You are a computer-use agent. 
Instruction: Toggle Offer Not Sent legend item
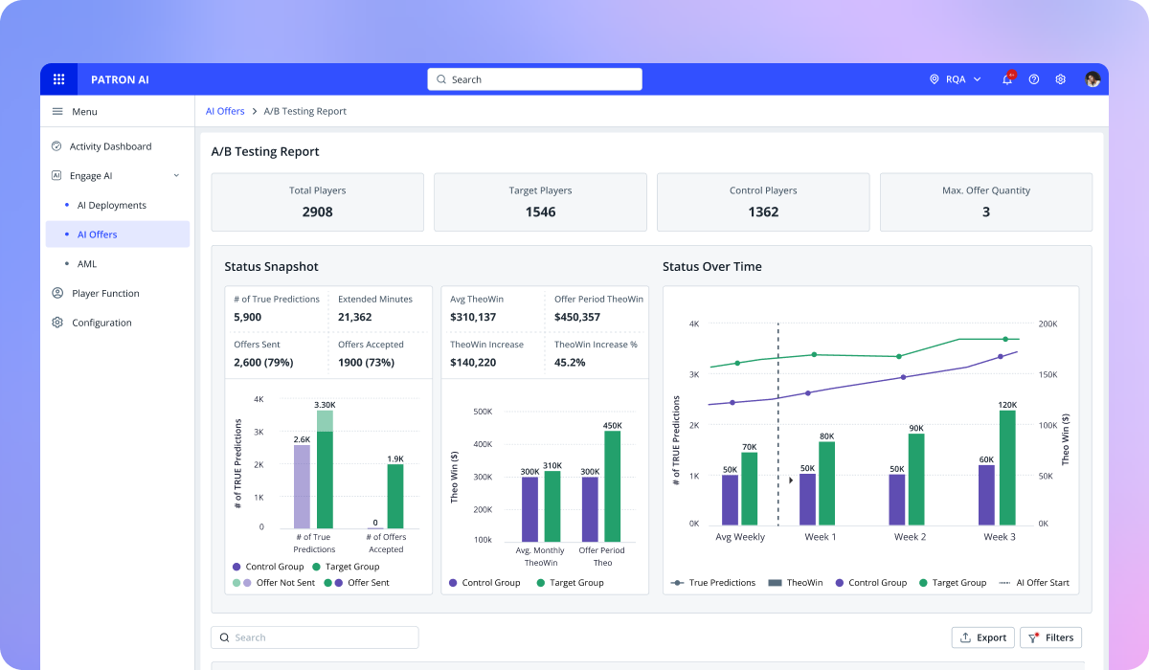[273, 583]
